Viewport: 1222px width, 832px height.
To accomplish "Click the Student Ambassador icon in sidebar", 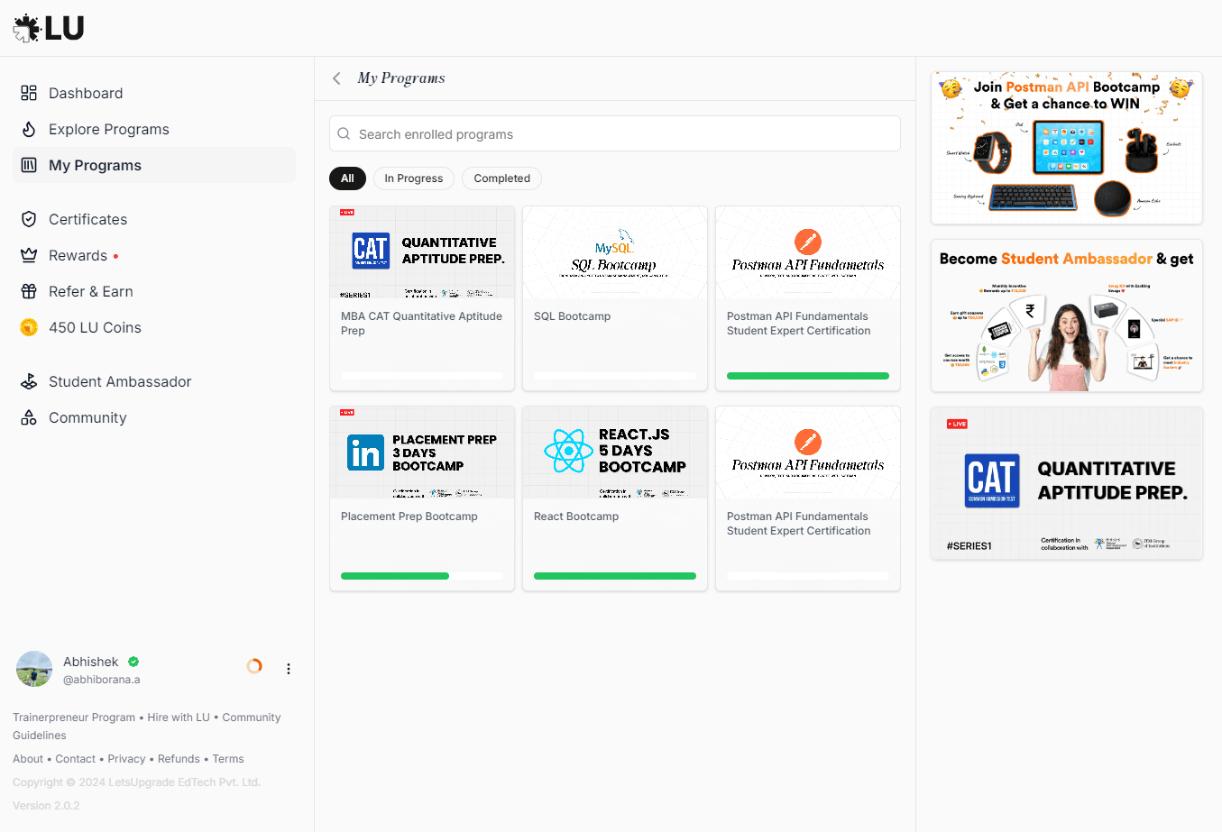I will click(29, 381).
